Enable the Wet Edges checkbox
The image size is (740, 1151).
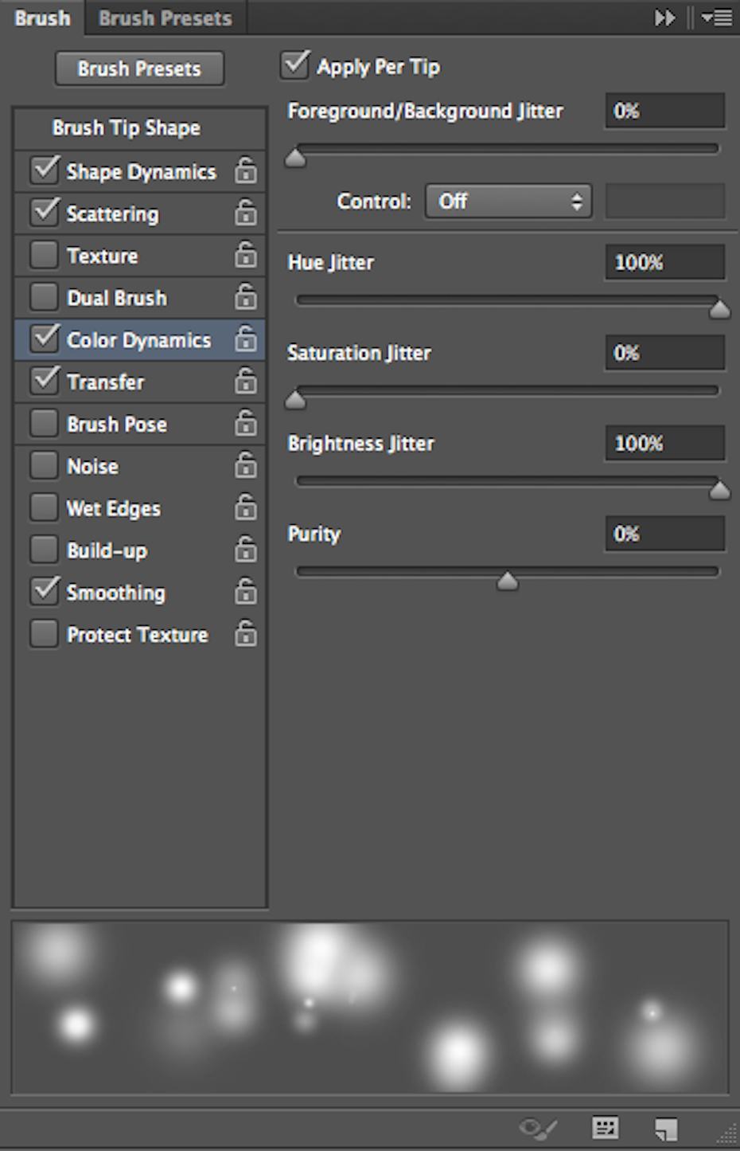[44, 507]
